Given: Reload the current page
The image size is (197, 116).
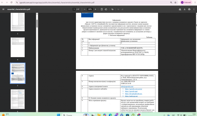Looking at the screenshot, I should (12, 3).
